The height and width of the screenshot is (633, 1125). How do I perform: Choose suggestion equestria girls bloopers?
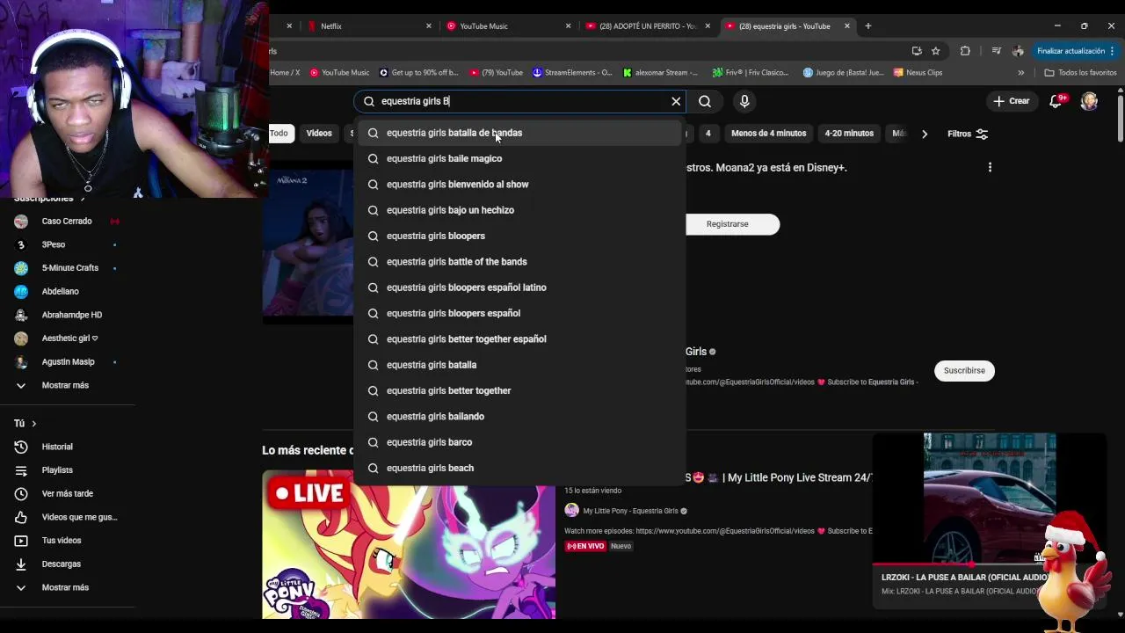(519, 236)
